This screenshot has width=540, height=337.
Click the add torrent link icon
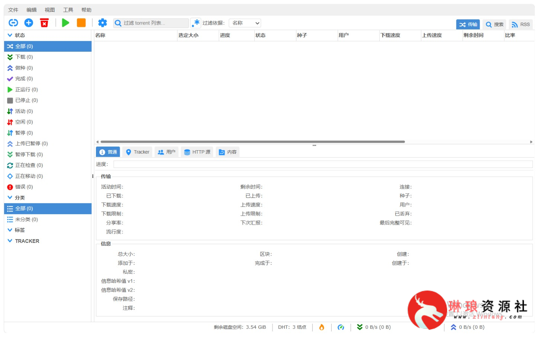click(13, 23)
